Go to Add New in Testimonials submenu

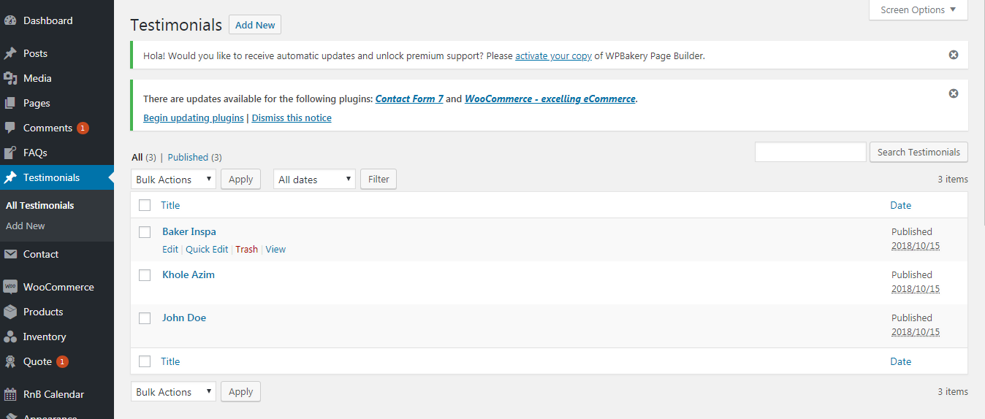pyautogui.click(x=26, y=226)
